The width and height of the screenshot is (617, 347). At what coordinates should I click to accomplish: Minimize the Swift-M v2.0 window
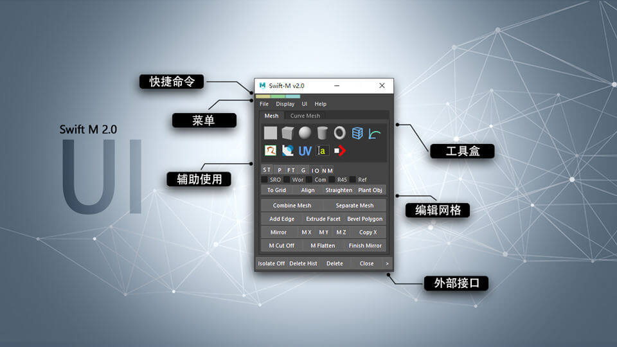pos(337,85)
